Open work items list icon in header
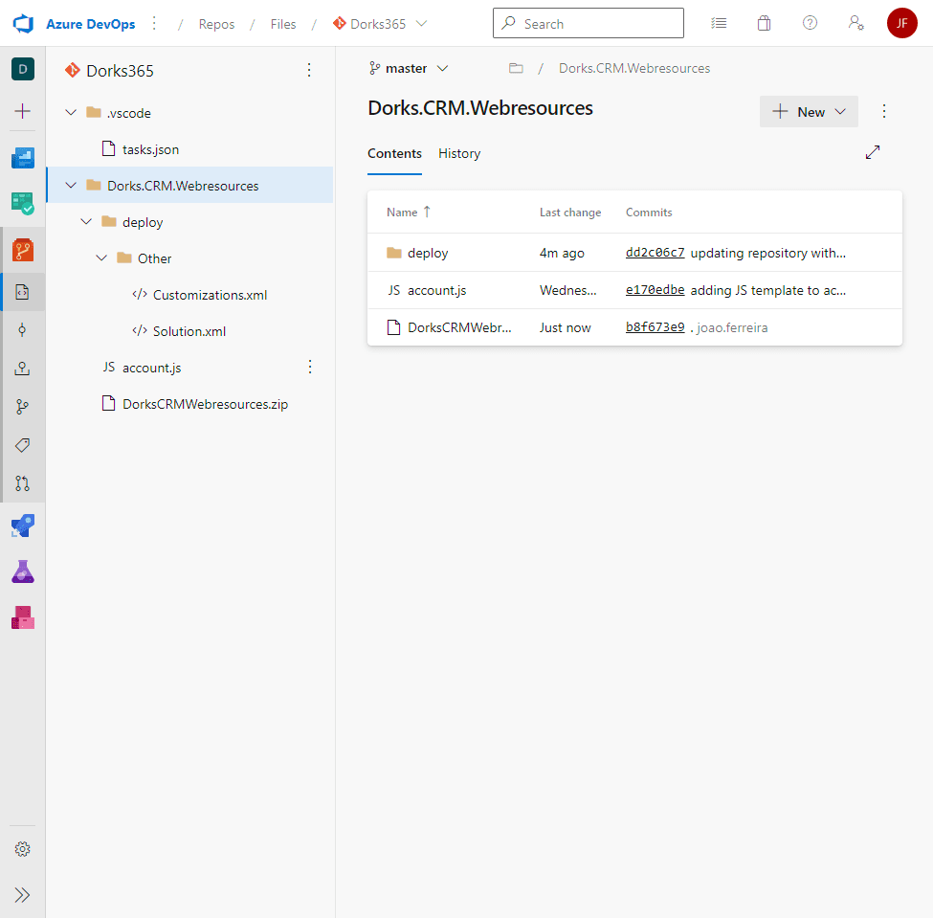Screen dimensions: 933x918 point(719,23)
